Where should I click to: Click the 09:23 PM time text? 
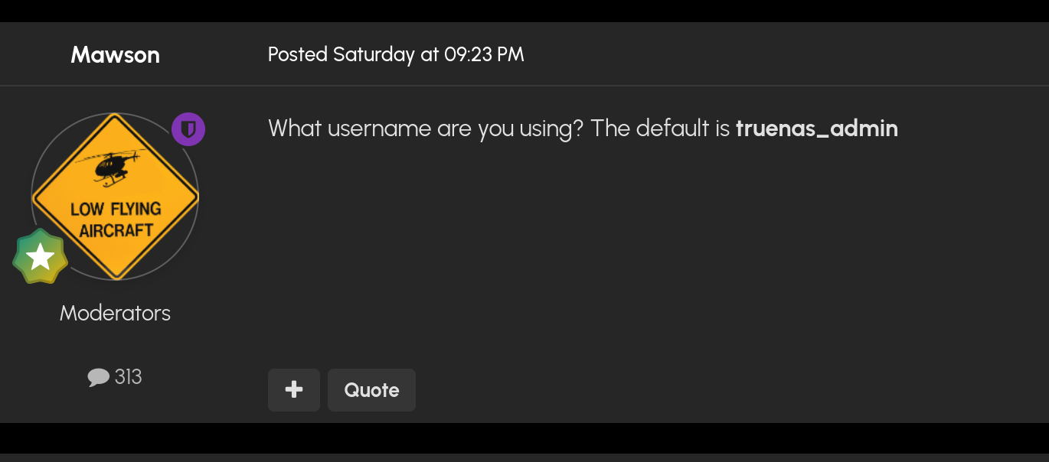484,54
